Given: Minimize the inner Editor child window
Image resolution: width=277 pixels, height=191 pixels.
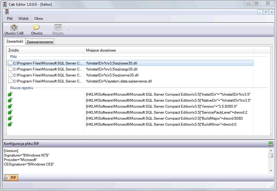Looking at the screenshot, I should [x=260, y=12].
